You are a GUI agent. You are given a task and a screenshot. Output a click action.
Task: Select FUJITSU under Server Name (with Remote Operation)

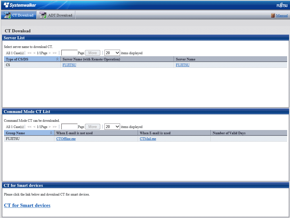click(69, 65)
